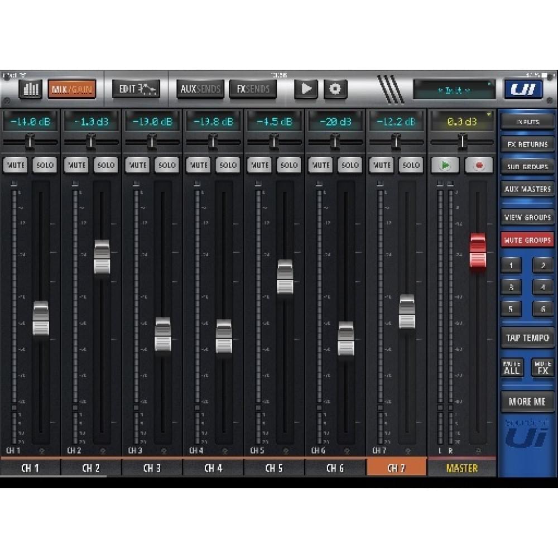The image size is (558, 558).
Task: Expand the VIEW GROUPS panel
Action: pos(527,217)
